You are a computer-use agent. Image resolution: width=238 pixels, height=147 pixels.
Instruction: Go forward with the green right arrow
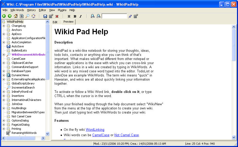pyautogui.click(x=10, y=16)
